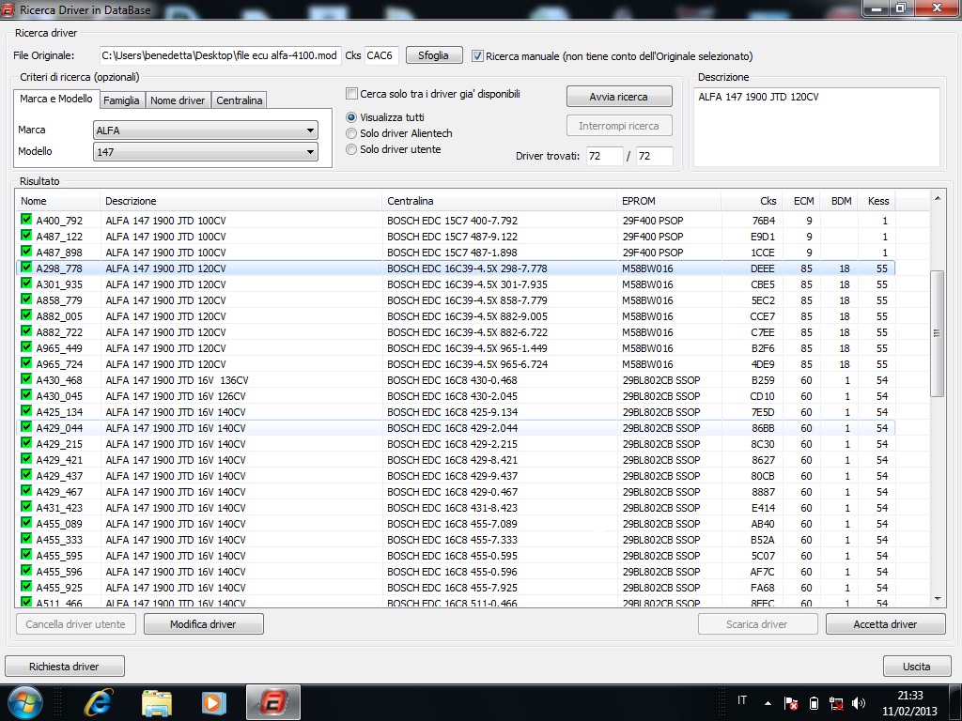The width and height of the screenshot is (962, 721).
Task: Launch Windows Media Player from the taskbar
Action: 214,701
